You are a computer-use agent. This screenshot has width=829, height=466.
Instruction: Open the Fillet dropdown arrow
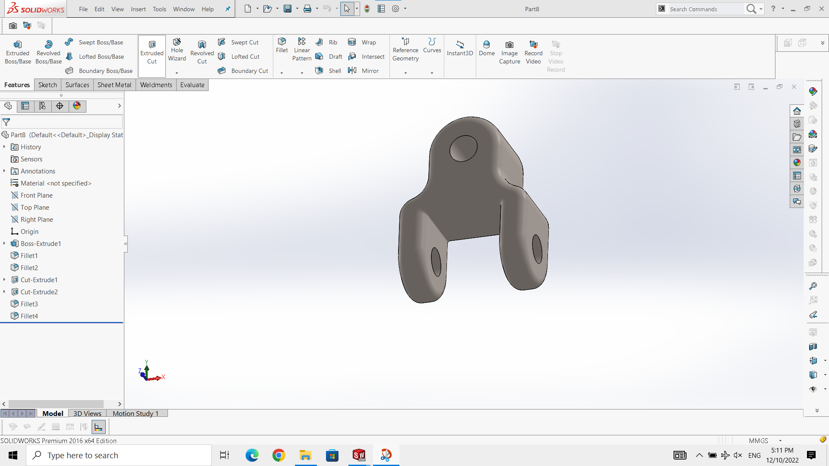(282, 73)
